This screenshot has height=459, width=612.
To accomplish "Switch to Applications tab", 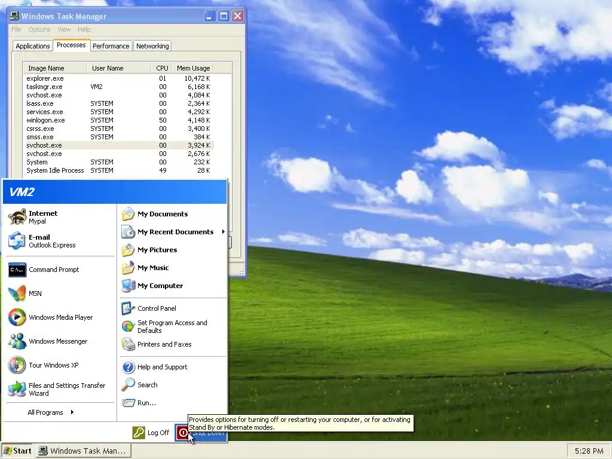I will [x=33, y=46].
